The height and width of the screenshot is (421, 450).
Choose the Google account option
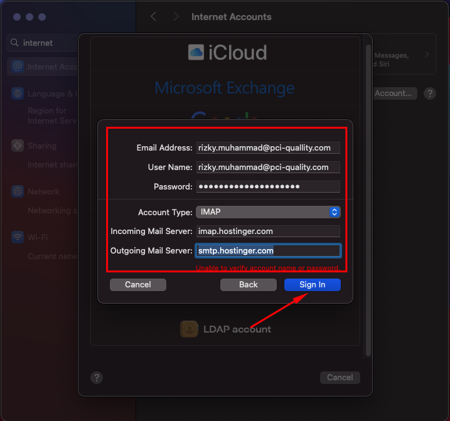225,115
